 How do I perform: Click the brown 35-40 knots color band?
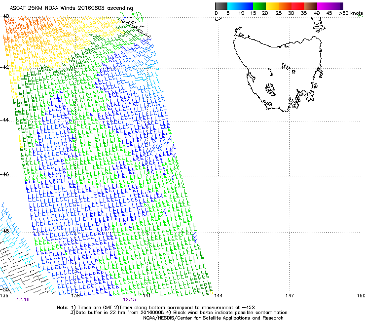pyautogui.click(x=311, y=6)
